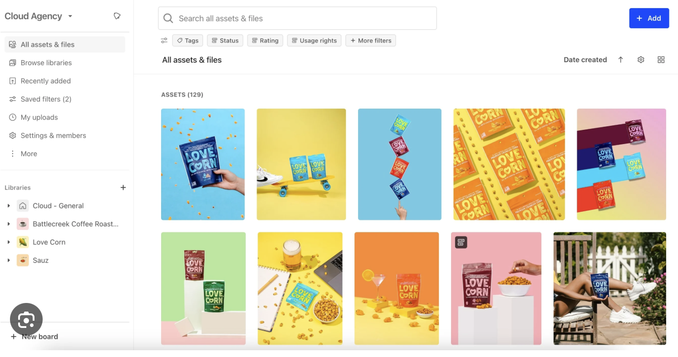Click the Sauz library icon
Image resolution: width=678 pixels, height=357 pixels.
click(x=23, y=260)
